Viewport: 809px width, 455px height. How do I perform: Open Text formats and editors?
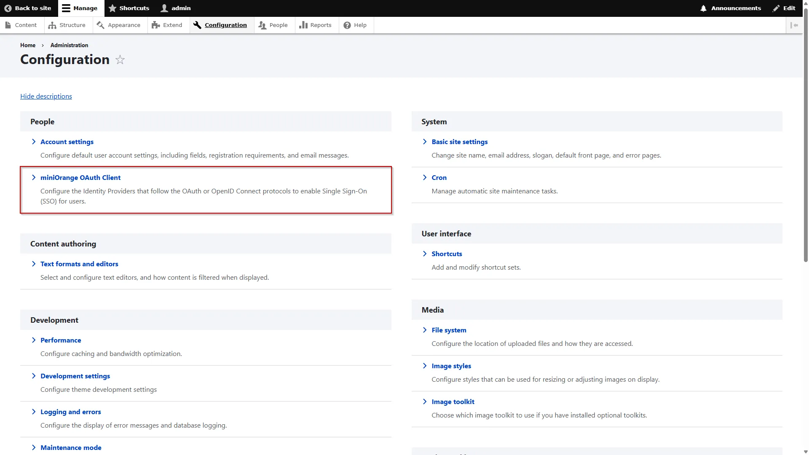tap(79, 264)
